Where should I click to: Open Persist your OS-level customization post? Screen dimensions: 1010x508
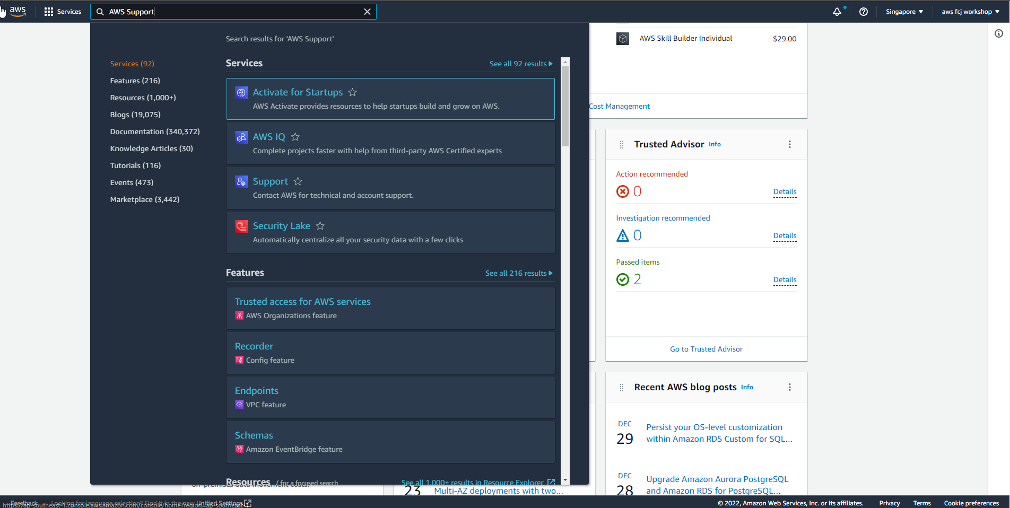coord(719,433)
